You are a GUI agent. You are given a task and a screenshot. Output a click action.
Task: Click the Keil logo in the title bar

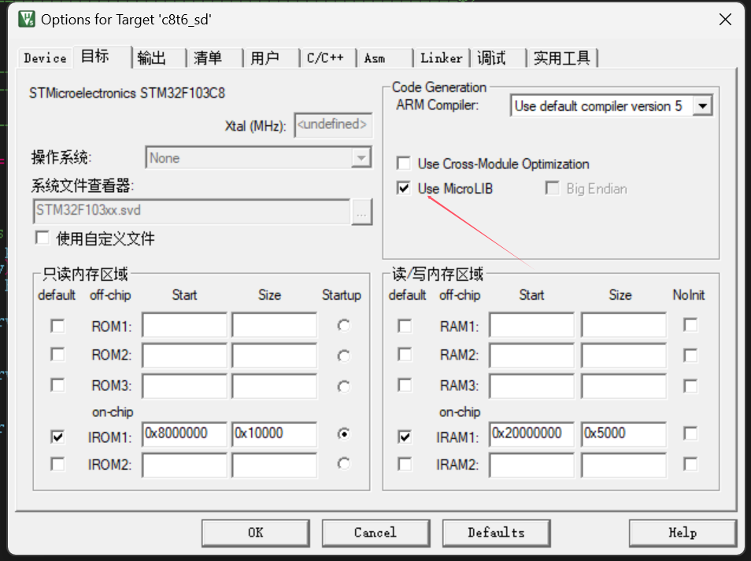point(26,19)
